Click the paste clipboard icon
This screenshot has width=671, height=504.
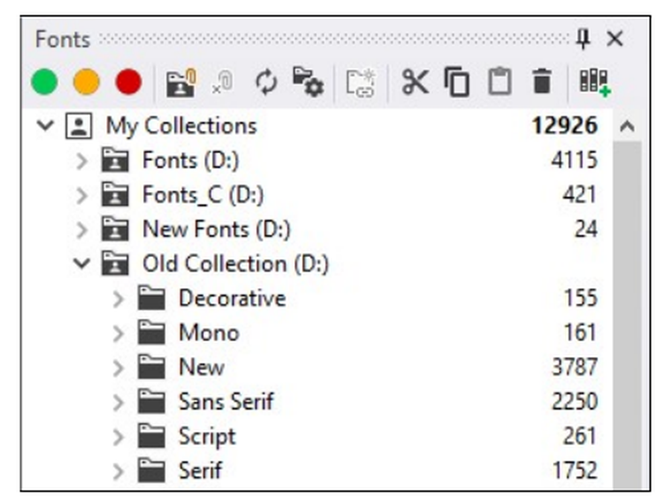click(x=499, y=83)
